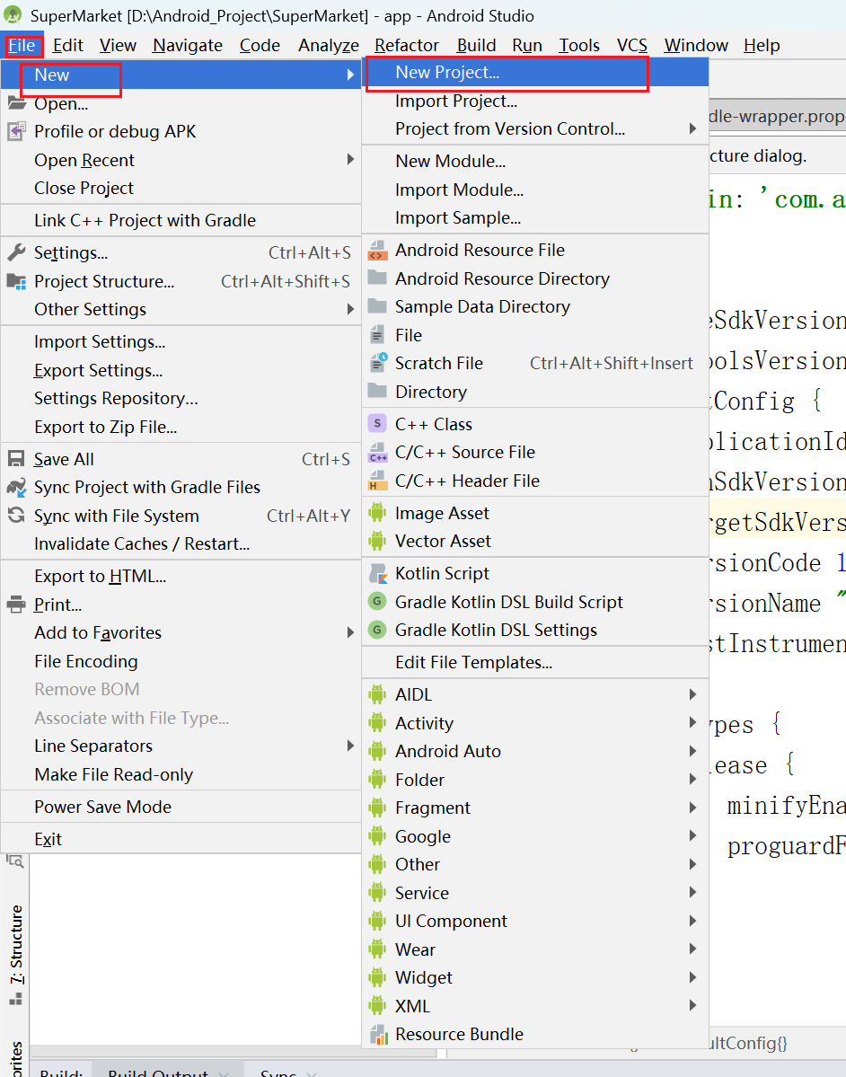Expand the Open Recent submenu arrow
This screenshot has width=846, height=1077.
[x=350, y=159]
